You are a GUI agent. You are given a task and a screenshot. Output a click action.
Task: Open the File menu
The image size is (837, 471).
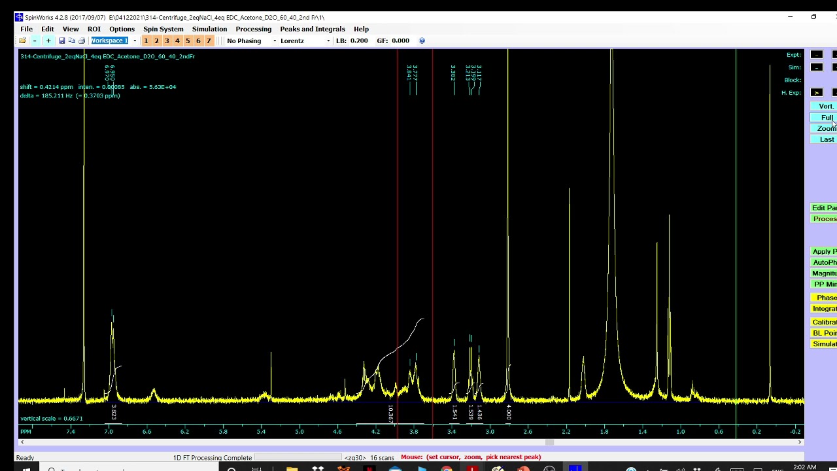coord(26,29)
